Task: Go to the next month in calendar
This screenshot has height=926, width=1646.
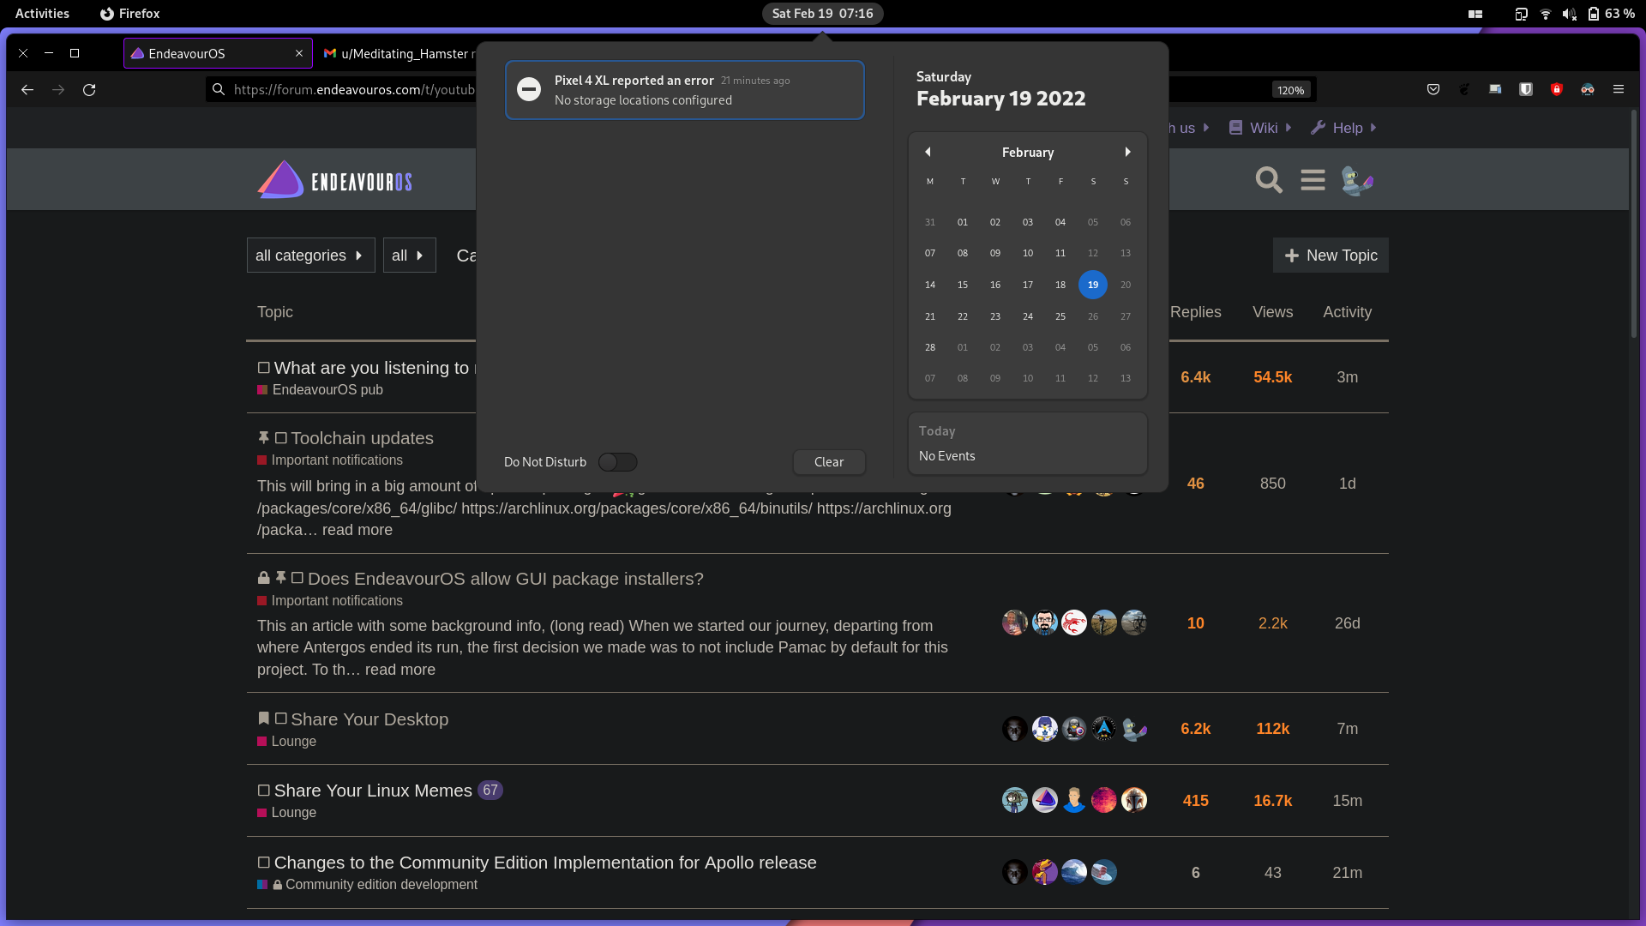Action: 1126,152
